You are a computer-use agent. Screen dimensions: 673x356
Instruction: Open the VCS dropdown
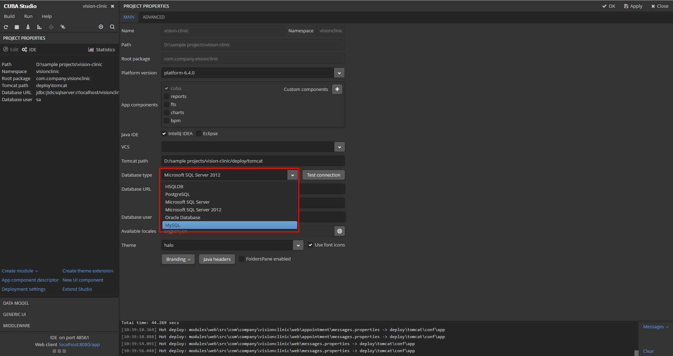point(339,147)
